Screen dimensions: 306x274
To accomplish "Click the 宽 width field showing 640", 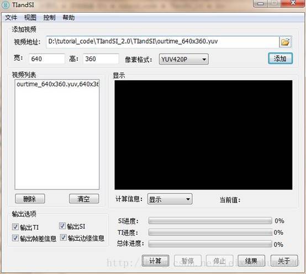I will 47,59.
